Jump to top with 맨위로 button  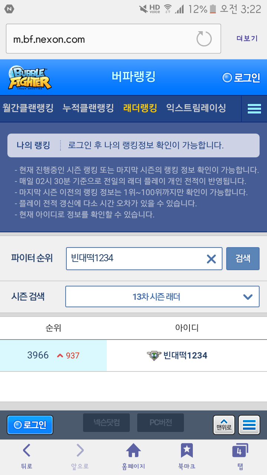(x=224, y=425)
